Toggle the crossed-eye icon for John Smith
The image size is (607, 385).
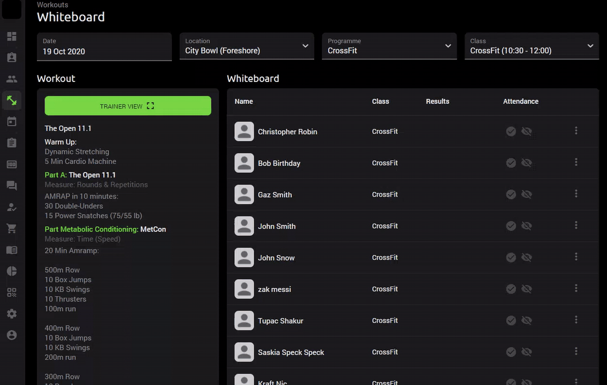[x=527, y=226]
